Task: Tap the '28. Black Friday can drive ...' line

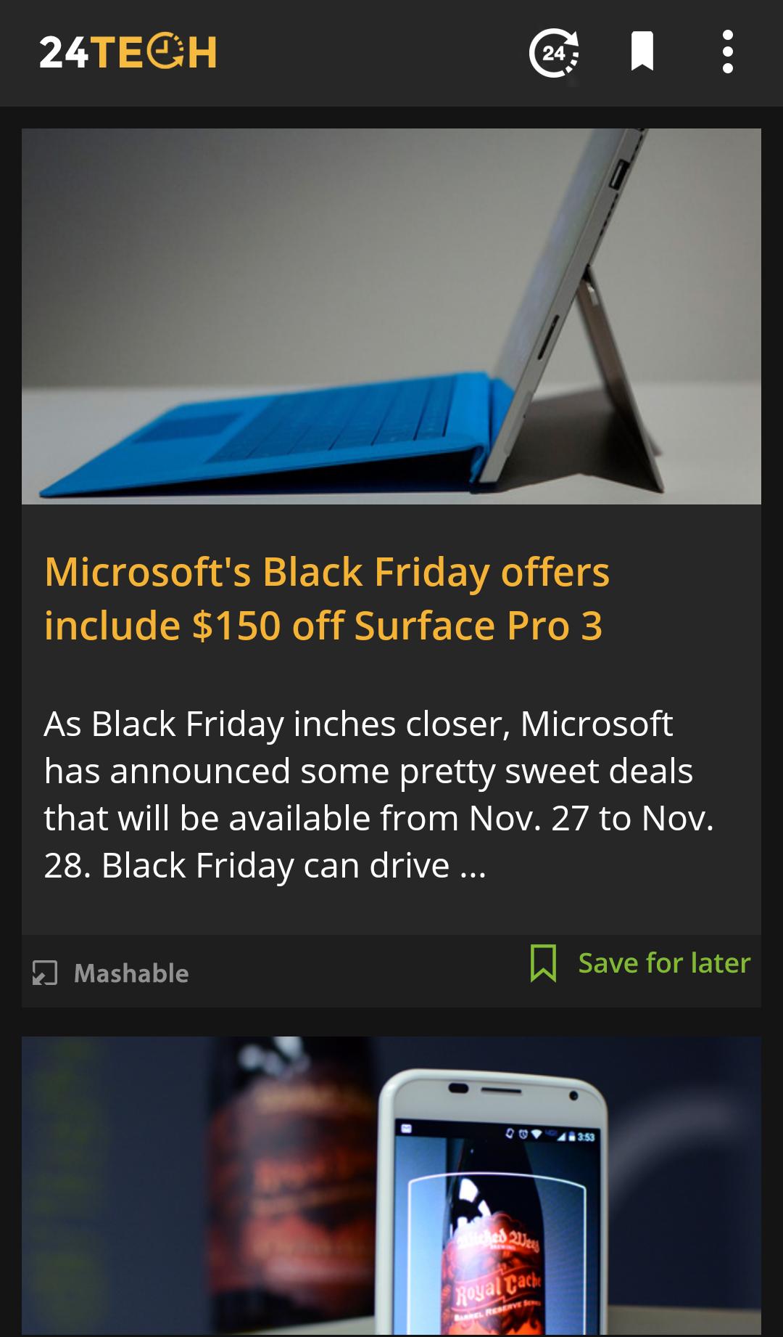Action: pos(265,865)
